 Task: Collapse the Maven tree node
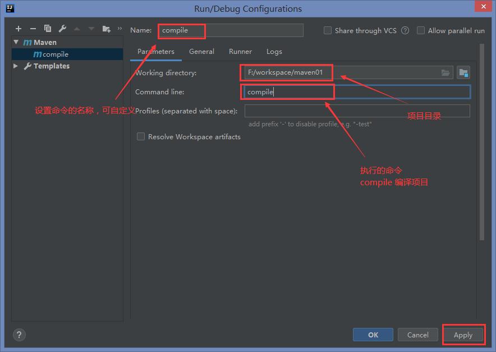coord(16,42)
